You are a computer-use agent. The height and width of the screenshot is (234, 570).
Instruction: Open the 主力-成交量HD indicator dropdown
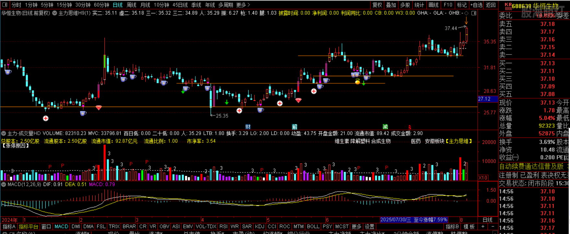tap(4, 134)
